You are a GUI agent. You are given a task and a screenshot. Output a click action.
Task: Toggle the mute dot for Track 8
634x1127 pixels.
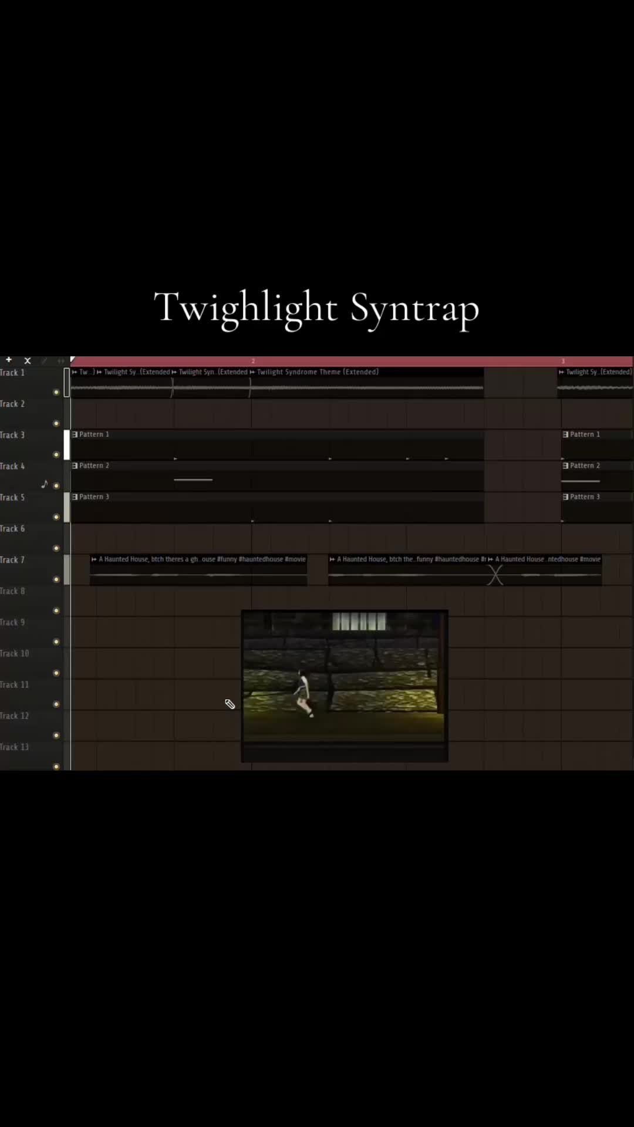[x=56, y=610]
